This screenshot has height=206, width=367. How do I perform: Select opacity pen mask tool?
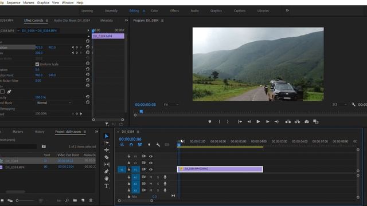(x=9, y=92)
